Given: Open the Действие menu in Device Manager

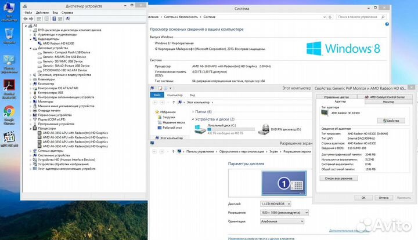Looking at the screenshot, I should 42,13.
